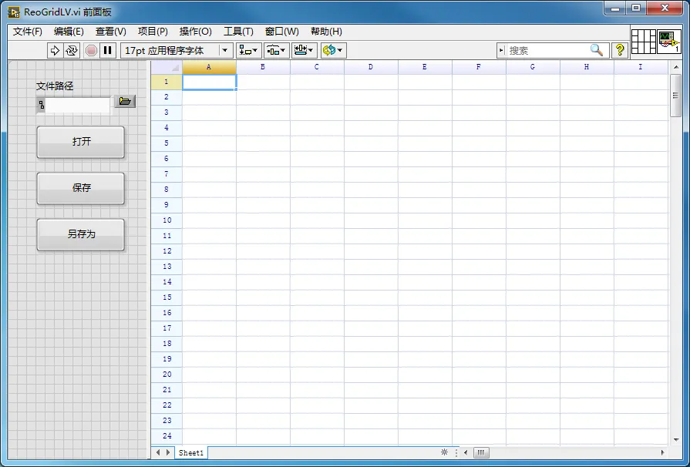The height and width of the screenshot is (467, 690).
Task: Open the 工具(T) menu
Action: (238, 32)
